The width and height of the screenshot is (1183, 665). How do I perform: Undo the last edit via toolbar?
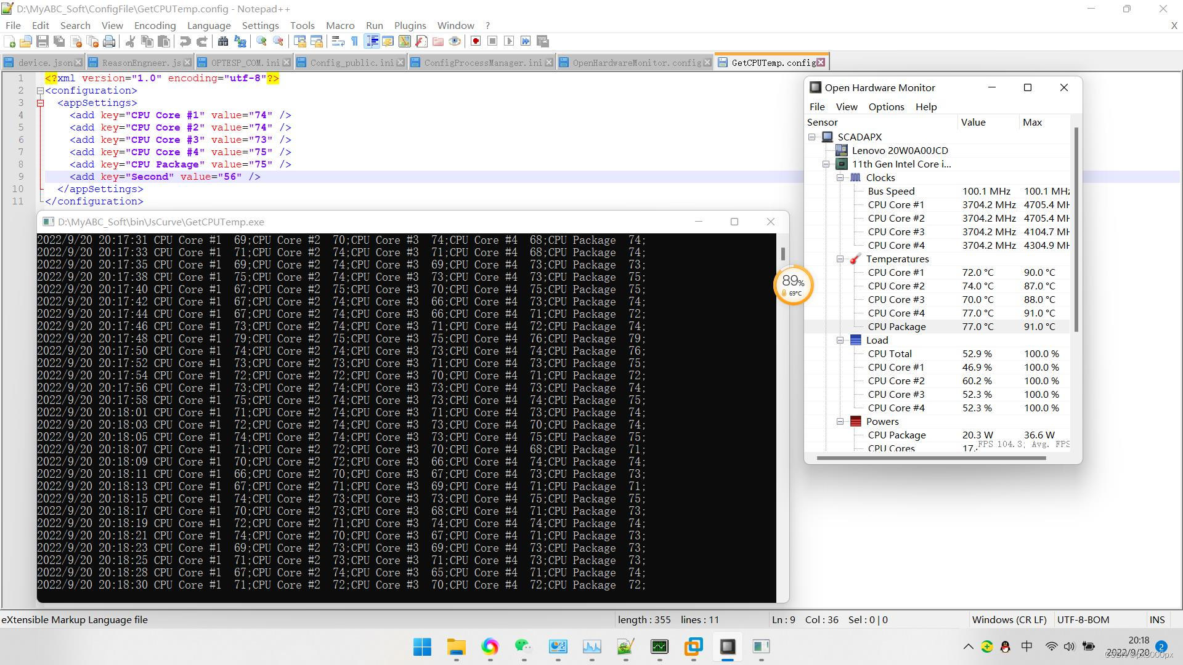tap(185, 42)
